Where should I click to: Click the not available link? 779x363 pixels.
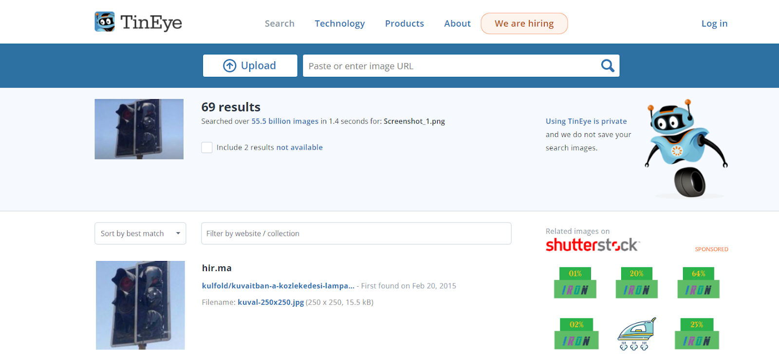(299, 147)
